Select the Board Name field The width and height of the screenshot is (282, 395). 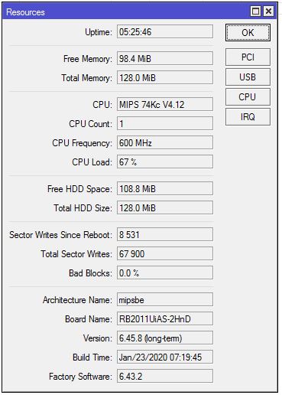(x=165, y=318)
